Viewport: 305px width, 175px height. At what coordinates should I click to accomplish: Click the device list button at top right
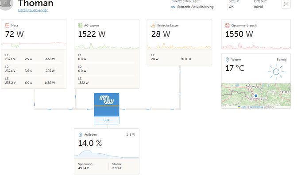pyautogui.click(x=286, y=4)
